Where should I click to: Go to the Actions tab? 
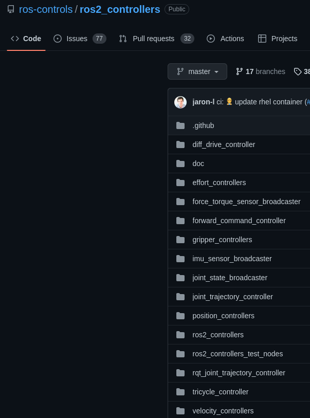click(225, 39)
